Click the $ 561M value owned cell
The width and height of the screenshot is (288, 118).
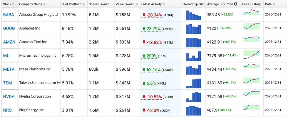[x=123, y=29]
